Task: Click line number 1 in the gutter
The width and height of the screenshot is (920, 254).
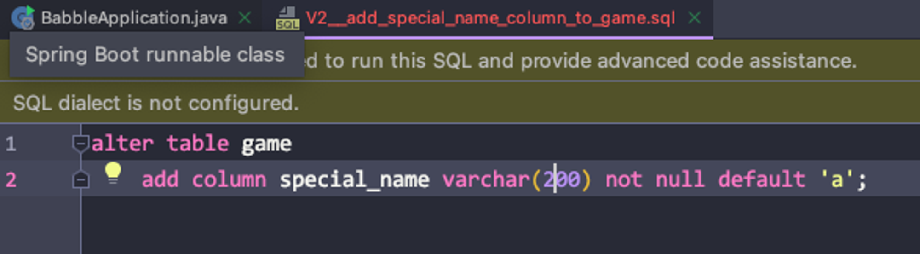Action: tap(11, 144)
